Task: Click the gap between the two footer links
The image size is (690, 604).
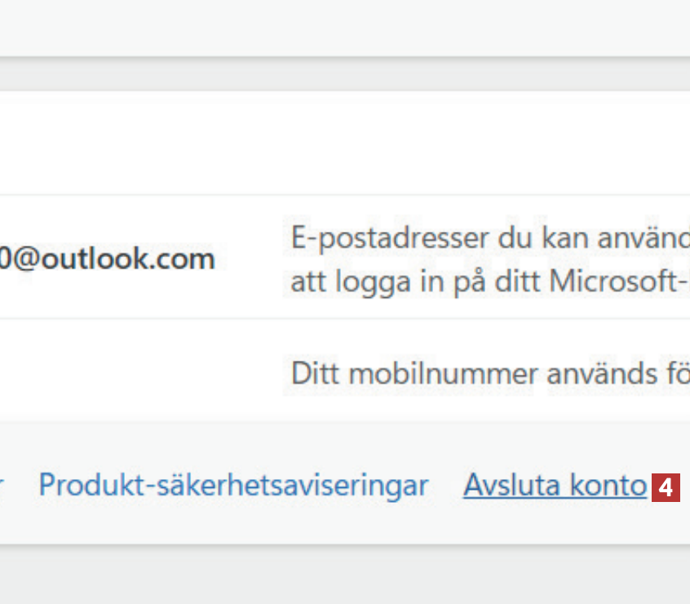Action: pyautogui.click(x=446, y=486)
